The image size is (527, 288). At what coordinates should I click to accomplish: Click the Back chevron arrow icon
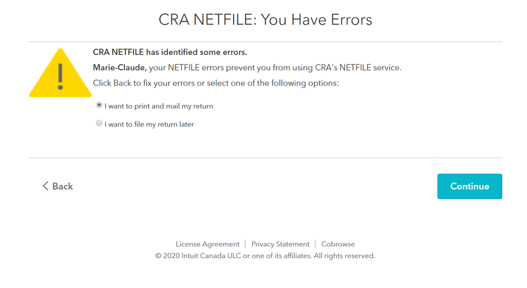point(45,186)
